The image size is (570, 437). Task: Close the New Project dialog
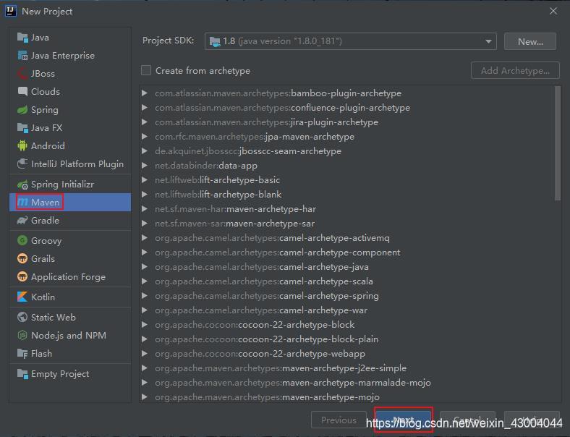553,12
